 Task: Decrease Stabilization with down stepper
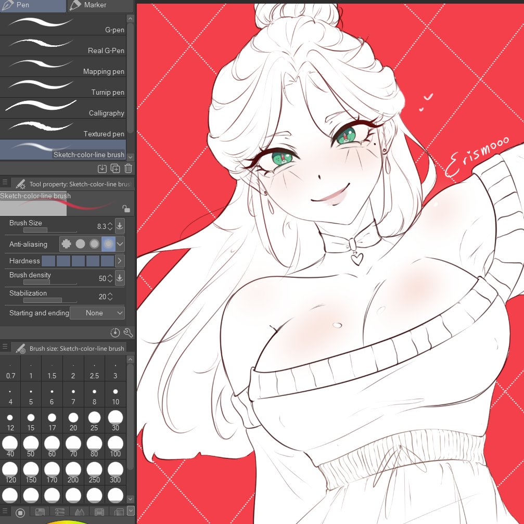pos(110,299)
